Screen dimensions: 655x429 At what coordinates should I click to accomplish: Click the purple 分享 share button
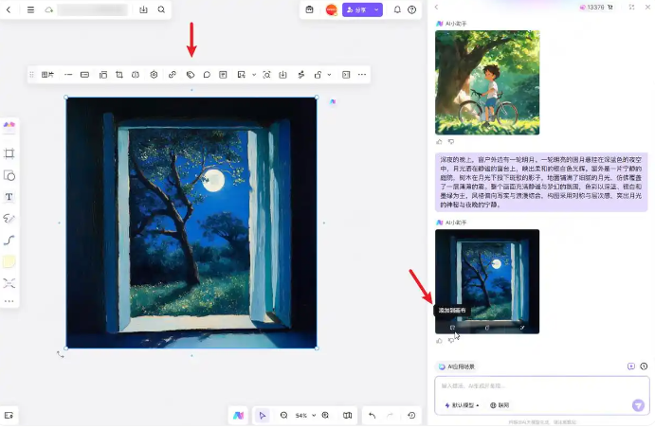[355, 9]
